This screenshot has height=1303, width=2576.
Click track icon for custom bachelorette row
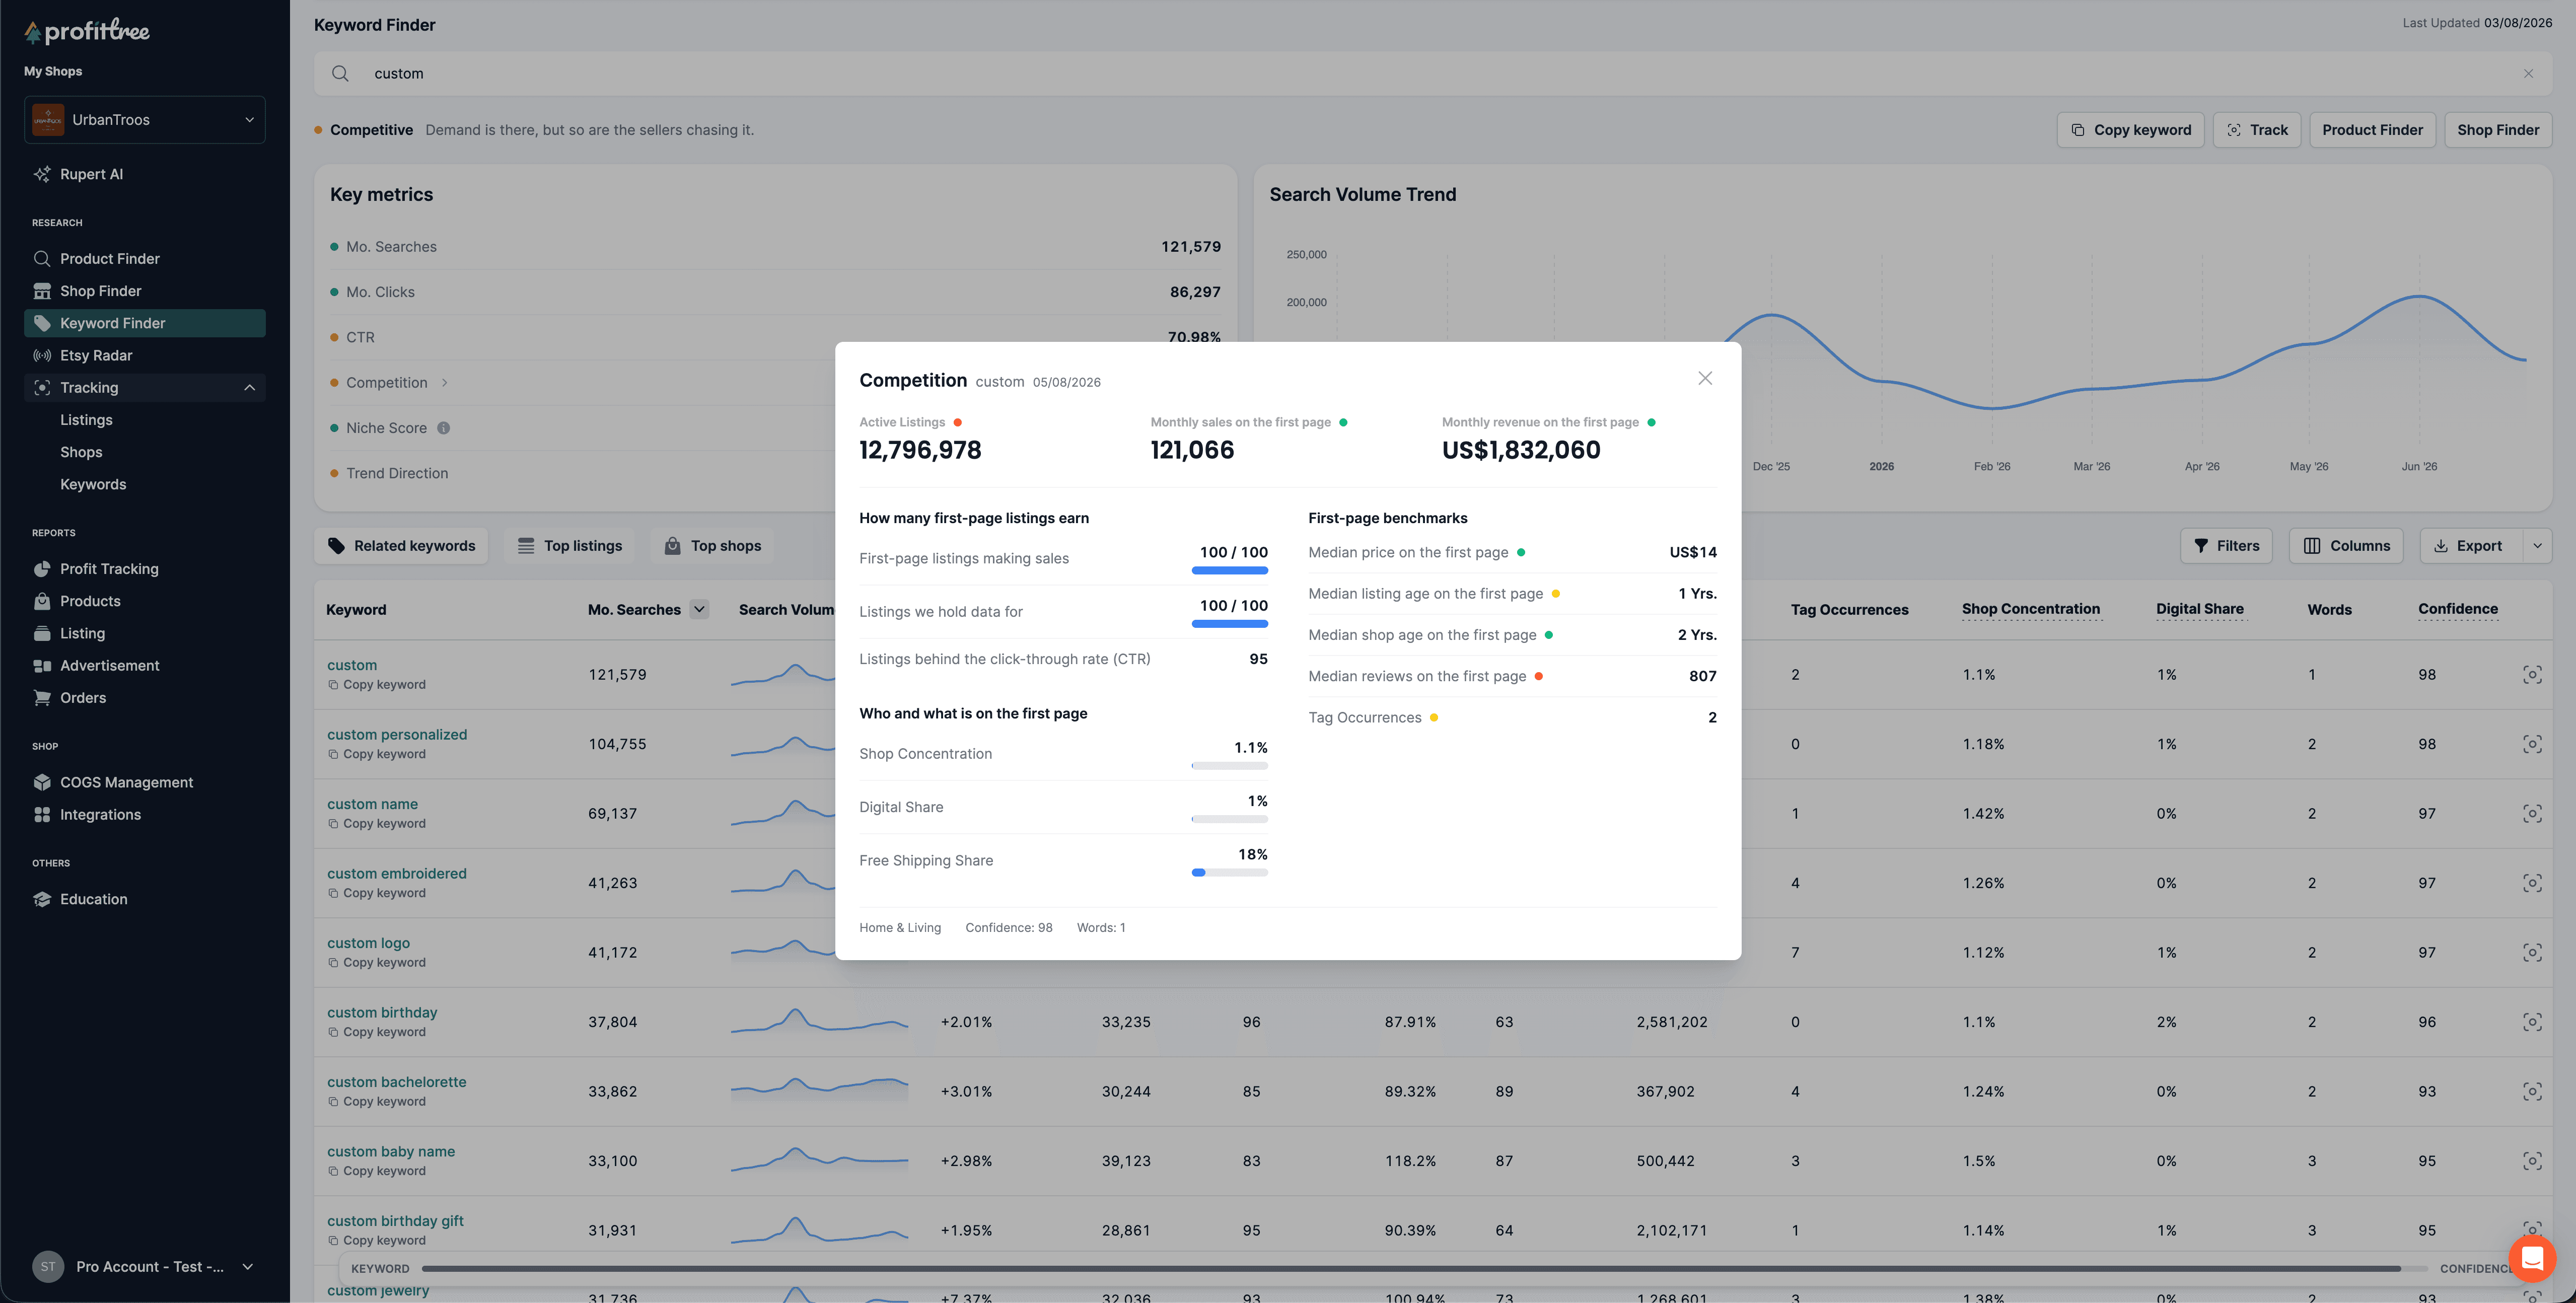2532,1091
